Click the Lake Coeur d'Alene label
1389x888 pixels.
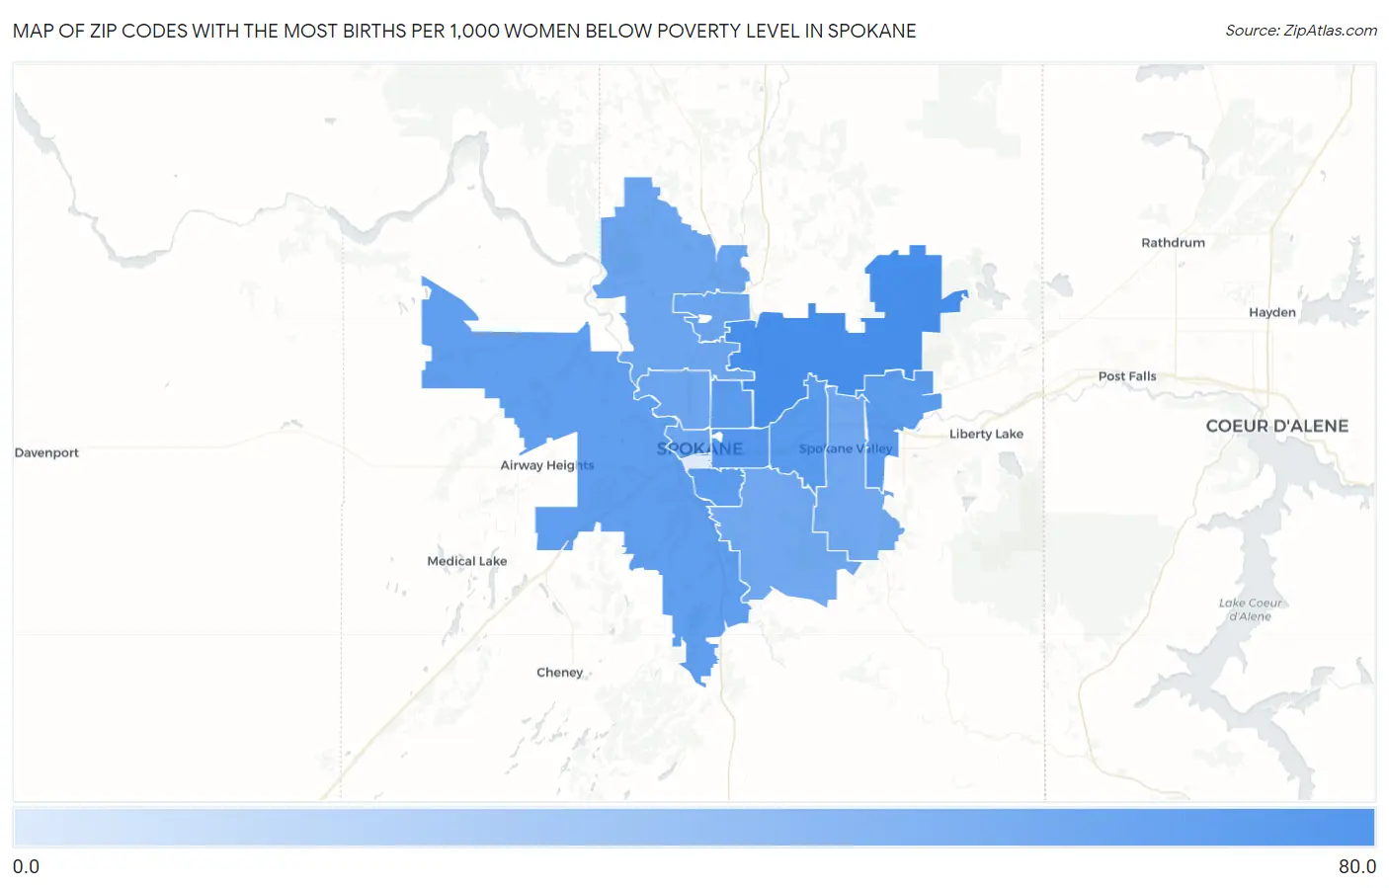tap(1250, 609)
